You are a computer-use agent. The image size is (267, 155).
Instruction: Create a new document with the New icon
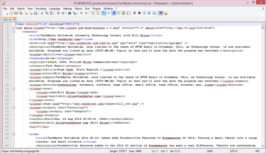[x=6, y=13]
